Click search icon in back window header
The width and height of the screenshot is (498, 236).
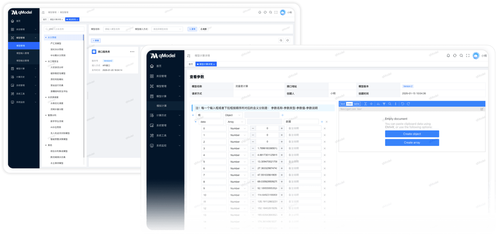click(x=271, y=12)
